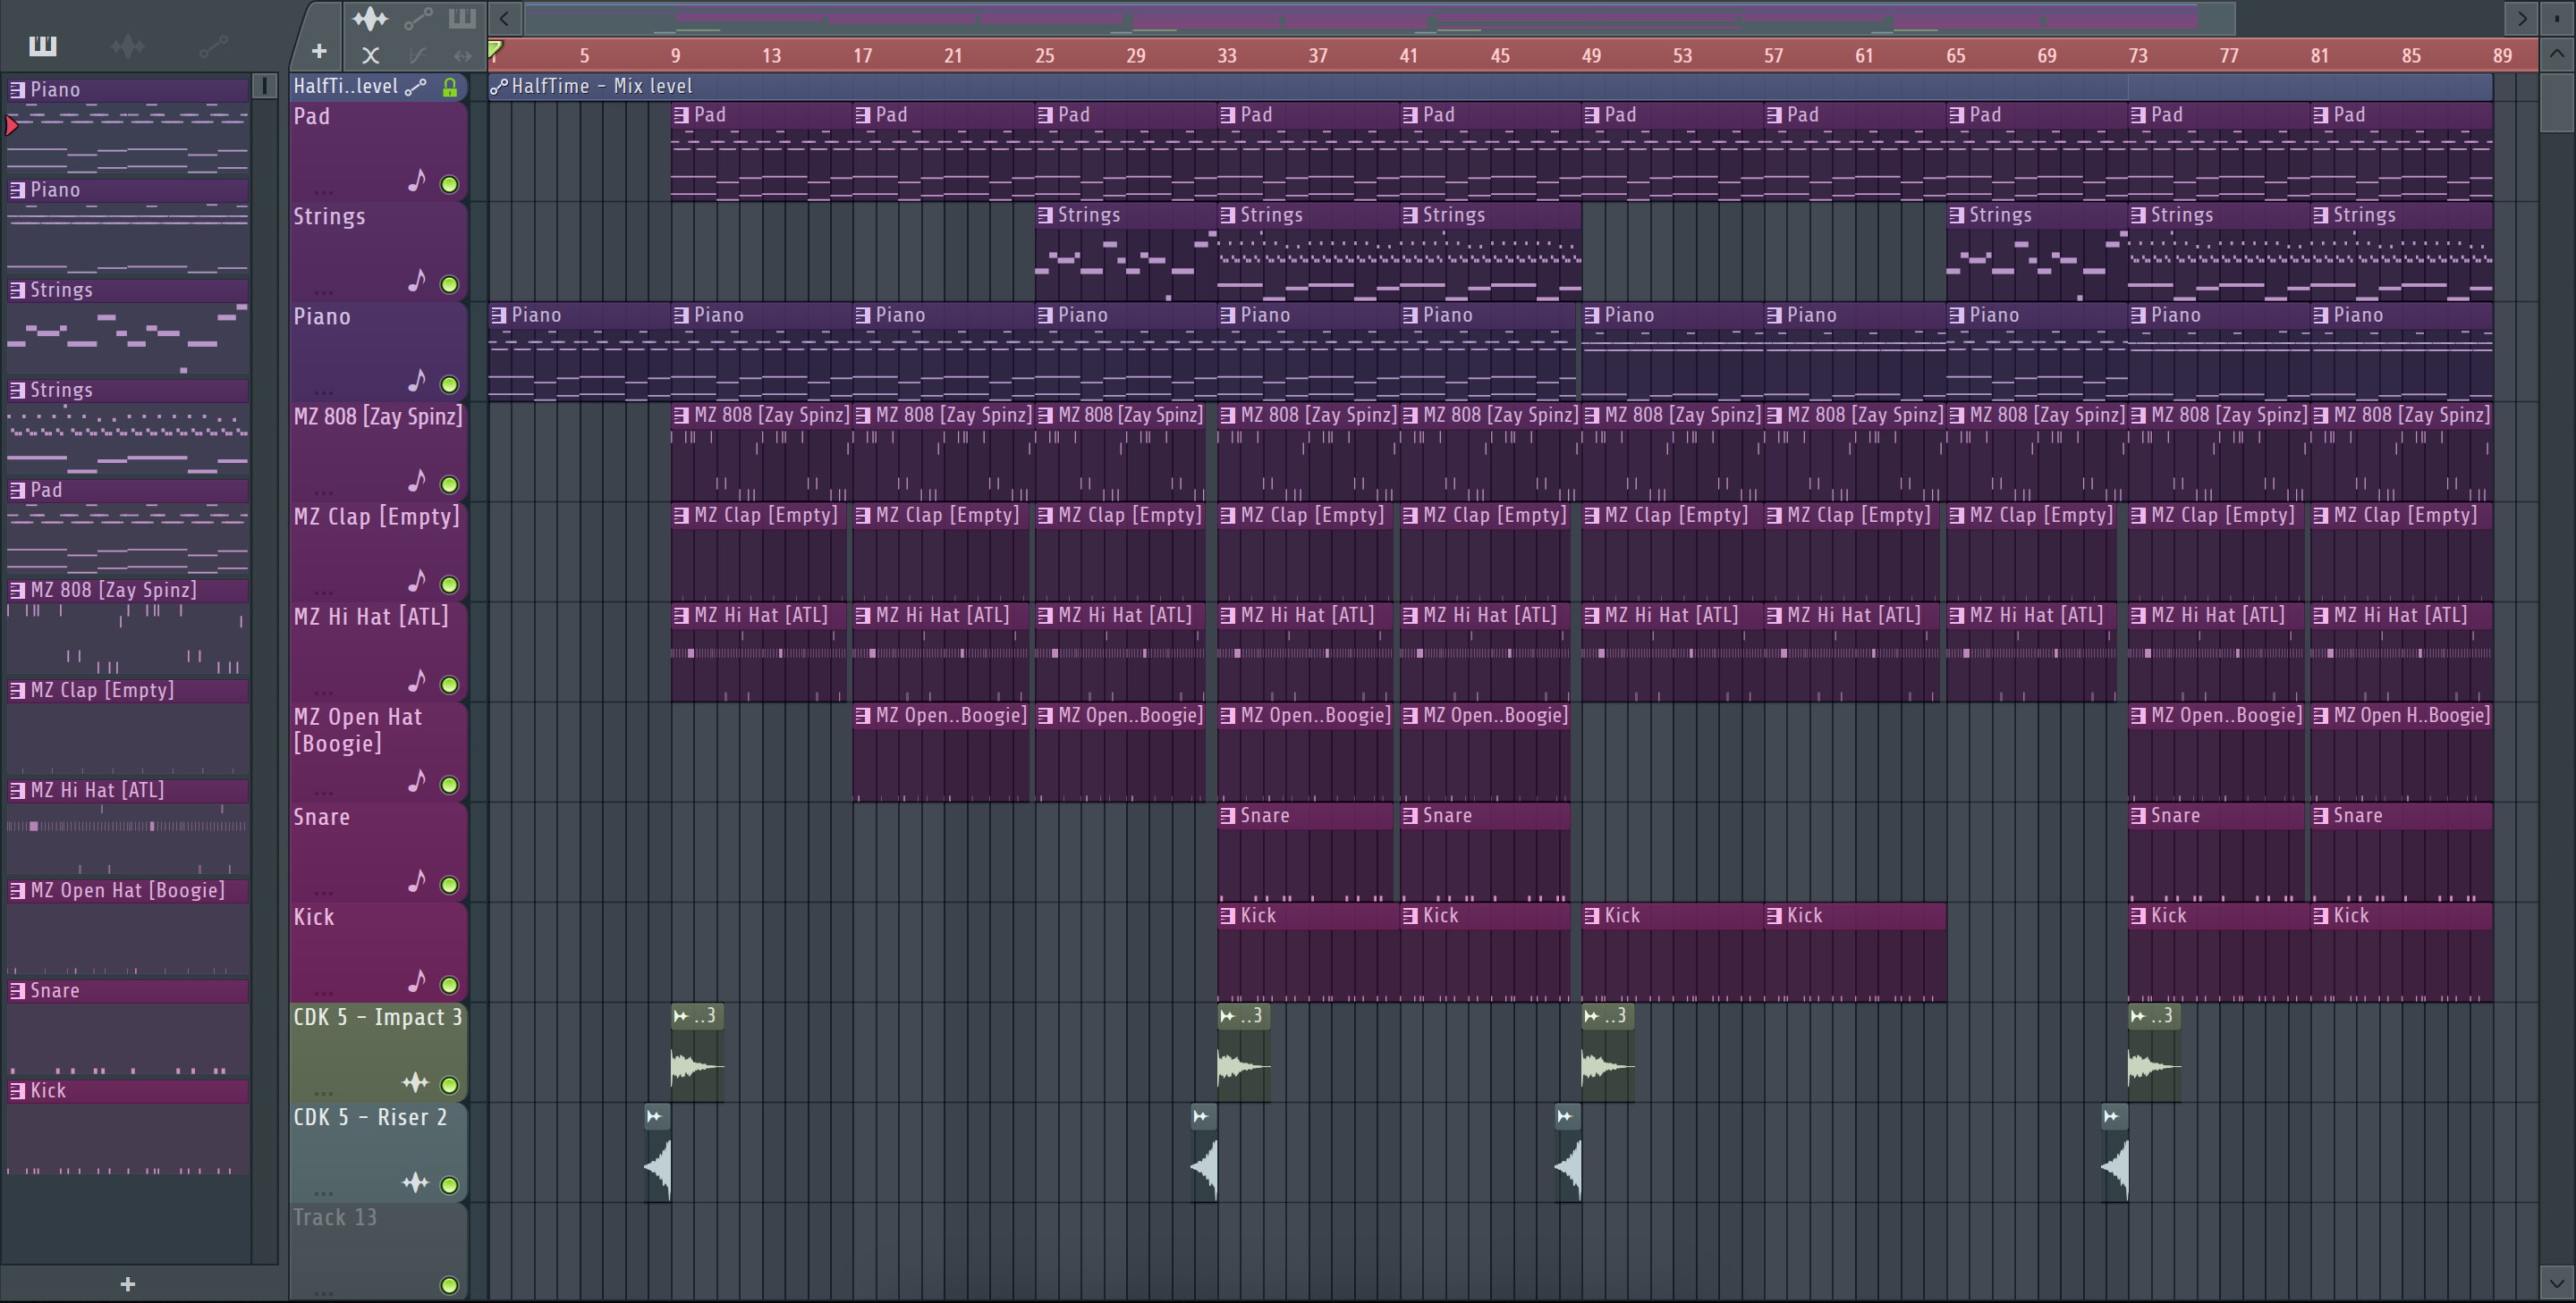2576x1303 pixels.
Task: Click note icon on MZ Hi Hat [ATL] track header
Action: [417, 682]
